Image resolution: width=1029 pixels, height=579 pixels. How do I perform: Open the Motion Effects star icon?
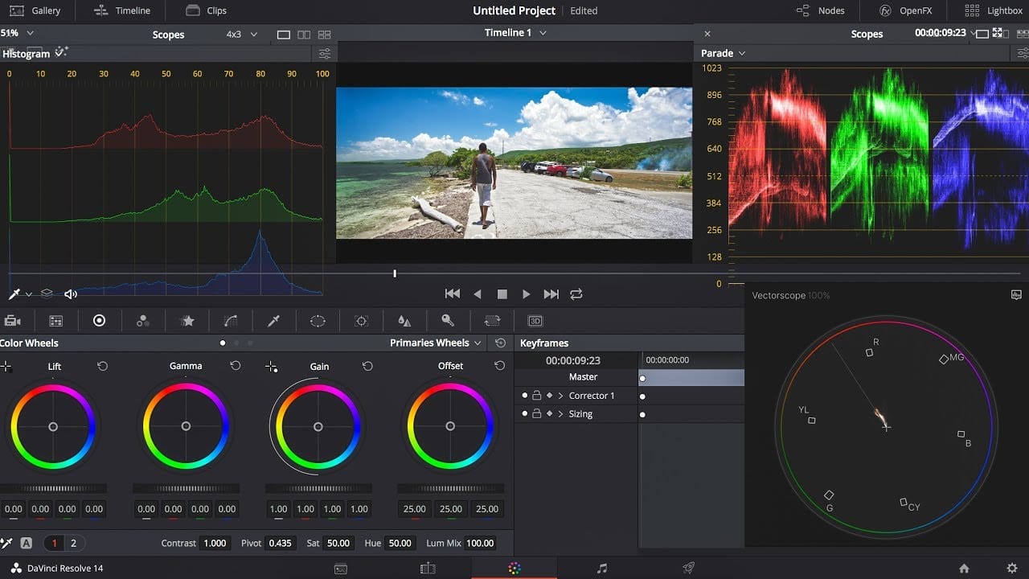pyautogui.click(x=187, y=320)
